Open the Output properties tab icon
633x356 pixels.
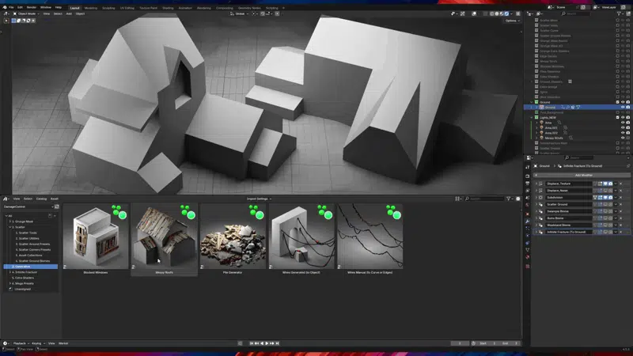click(x=528, y=184)
